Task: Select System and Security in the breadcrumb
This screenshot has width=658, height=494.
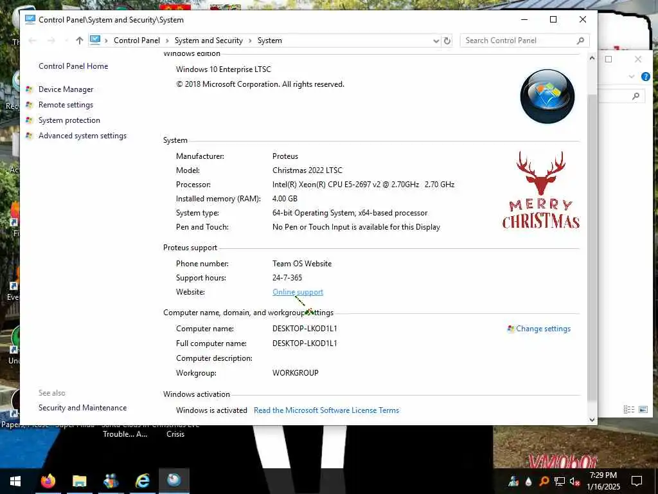Action: (209, 41)
